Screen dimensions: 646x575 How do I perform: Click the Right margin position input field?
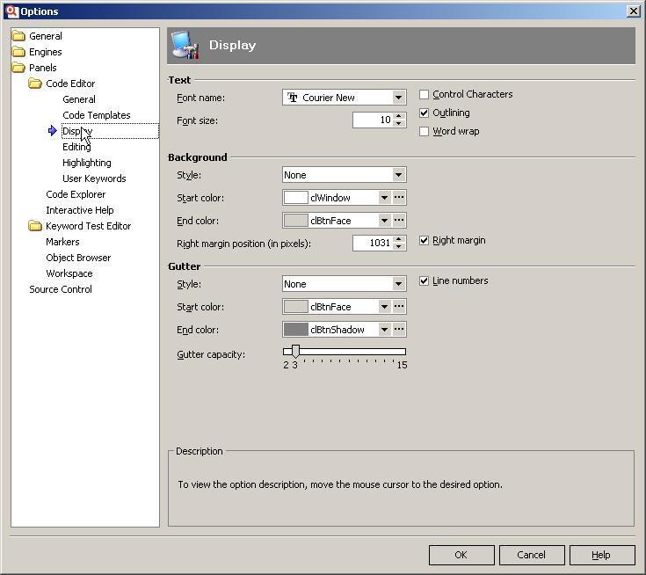(x=373, y=243)
